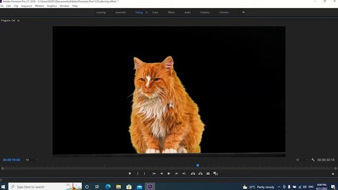Screen dimensions: 338x190
Task: Switch to the Graphics workspace tab
Action: coord(205,13)
